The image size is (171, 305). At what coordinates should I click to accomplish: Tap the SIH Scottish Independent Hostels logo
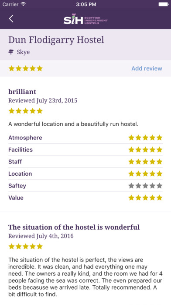[85, 19]
